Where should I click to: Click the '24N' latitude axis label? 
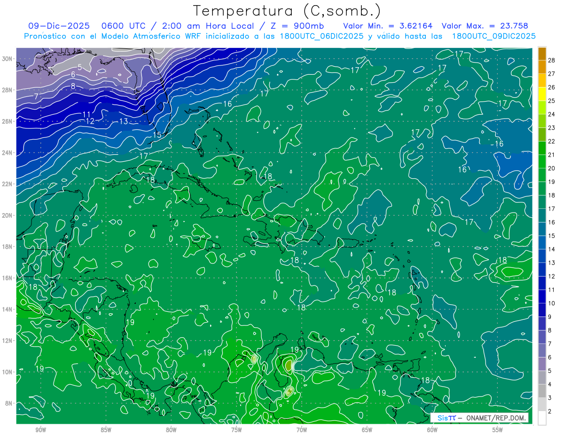click(x=8, y=153)
